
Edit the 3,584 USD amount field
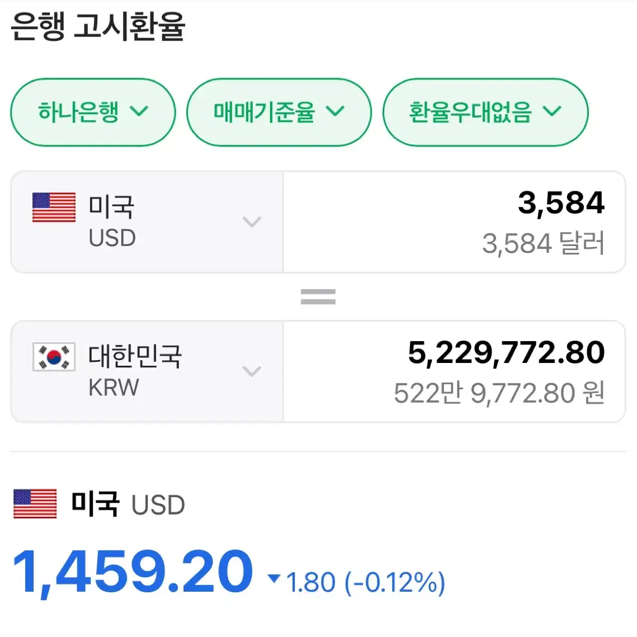pos(454,222)
